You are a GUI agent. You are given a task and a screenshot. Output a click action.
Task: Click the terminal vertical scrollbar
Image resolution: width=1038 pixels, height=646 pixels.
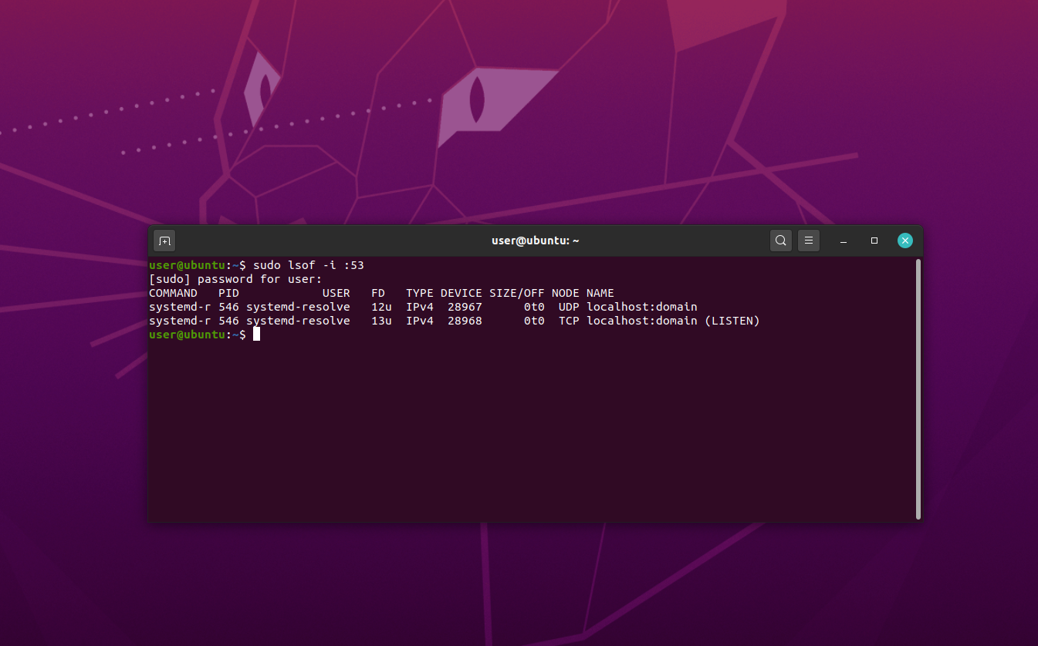(918, 389)
